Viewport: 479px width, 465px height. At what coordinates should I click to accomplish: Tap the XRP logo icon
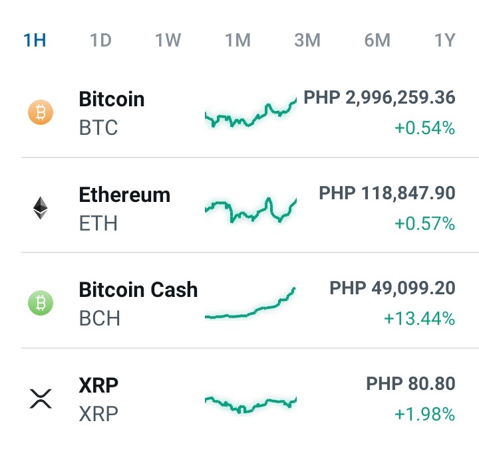pos(41,399)
